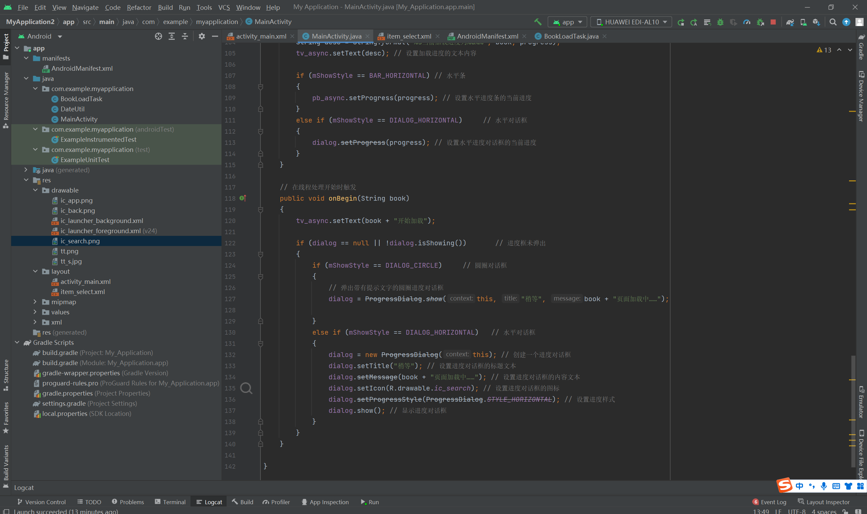Sync Project with Gradle Files icon
This screenshot has width=867, height=514.
click(790, 22)
